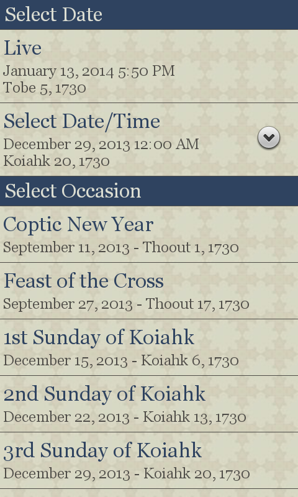
Task: Tap the January 13, 2014 5:50 PM line
Action: coord(89,71)
